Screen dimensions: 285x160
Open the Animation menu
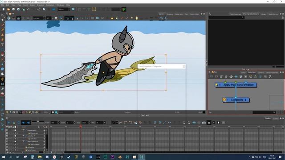coord(50,5)
